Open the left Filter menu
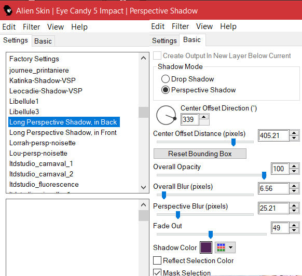 31,27
